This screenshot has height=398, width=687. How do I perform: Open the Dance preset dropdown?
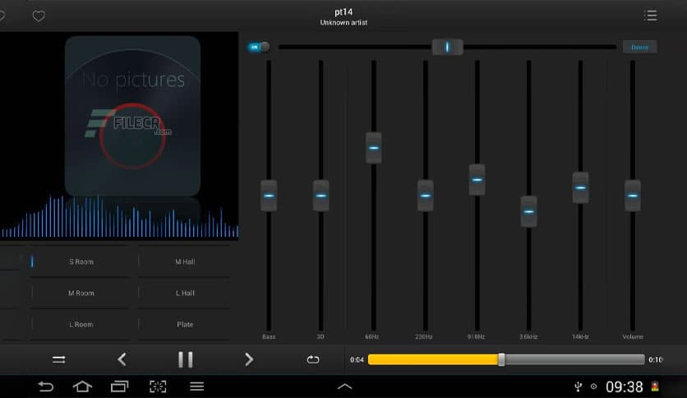click(x=639, y=47)
